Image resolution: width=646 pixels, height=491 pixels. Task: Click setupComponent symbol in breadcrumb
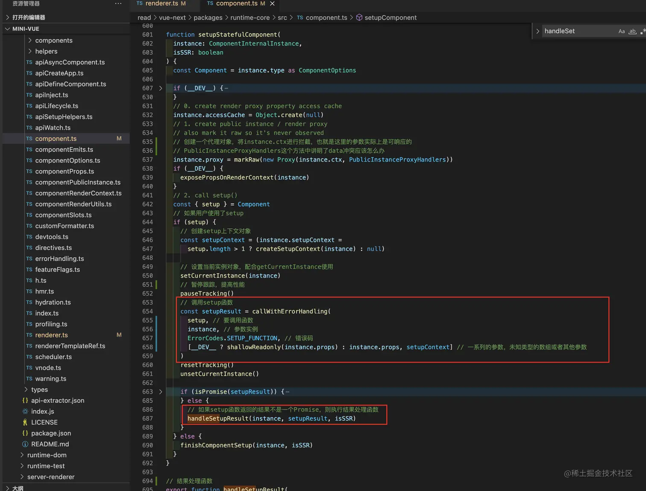390,17
